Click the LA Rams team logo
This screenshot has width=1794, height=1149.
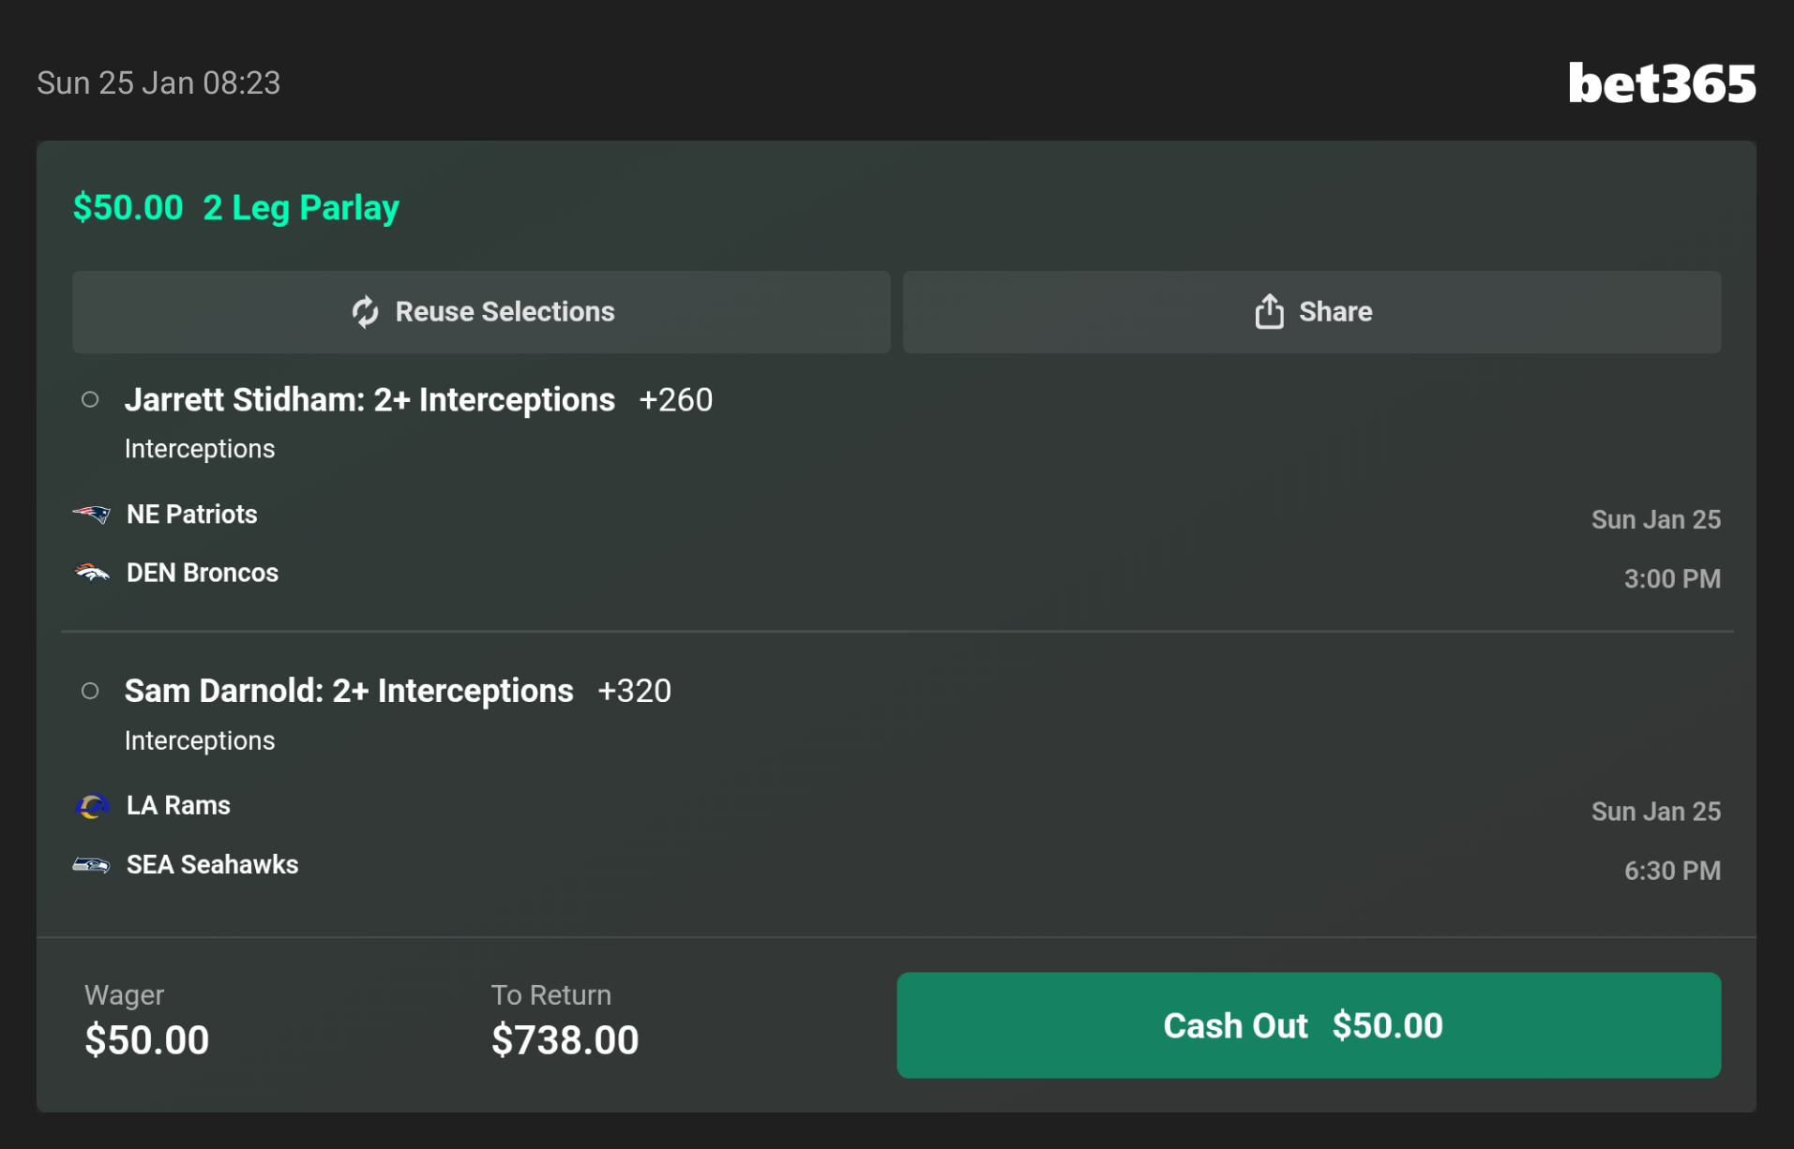point(92,806)
